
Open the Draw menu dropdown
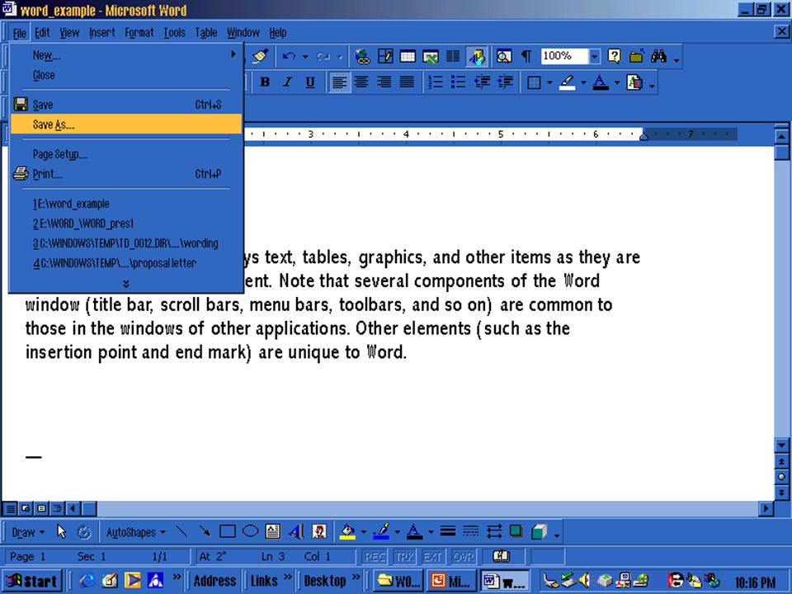pyautogui.click(x=28, y=532)
